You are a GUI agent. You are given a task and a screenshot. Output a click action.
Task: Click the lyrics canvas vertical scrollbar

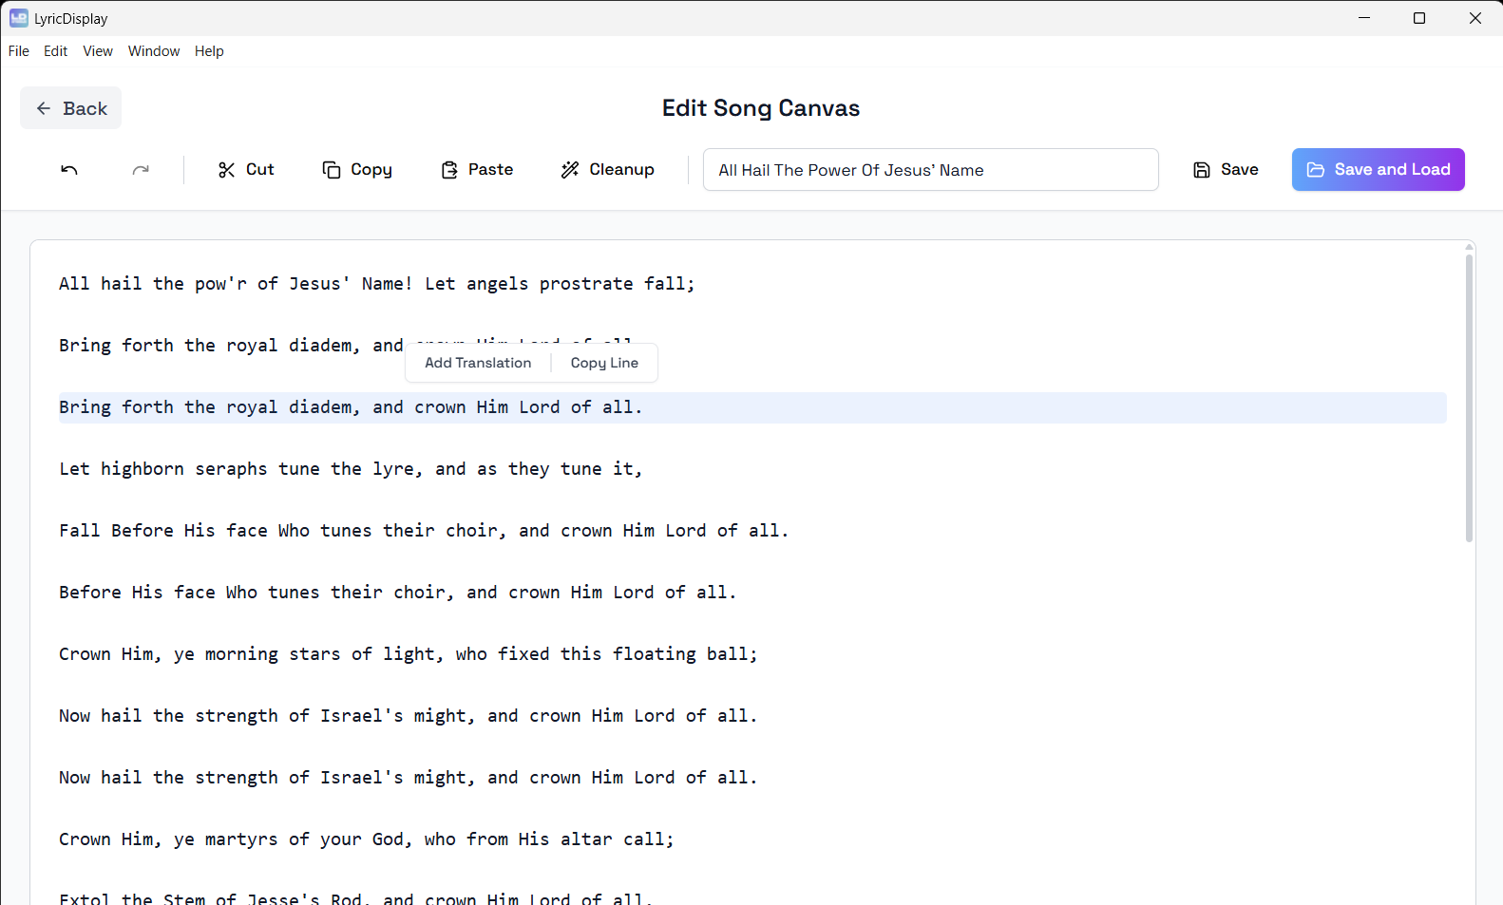click(x=1469, y=399)
